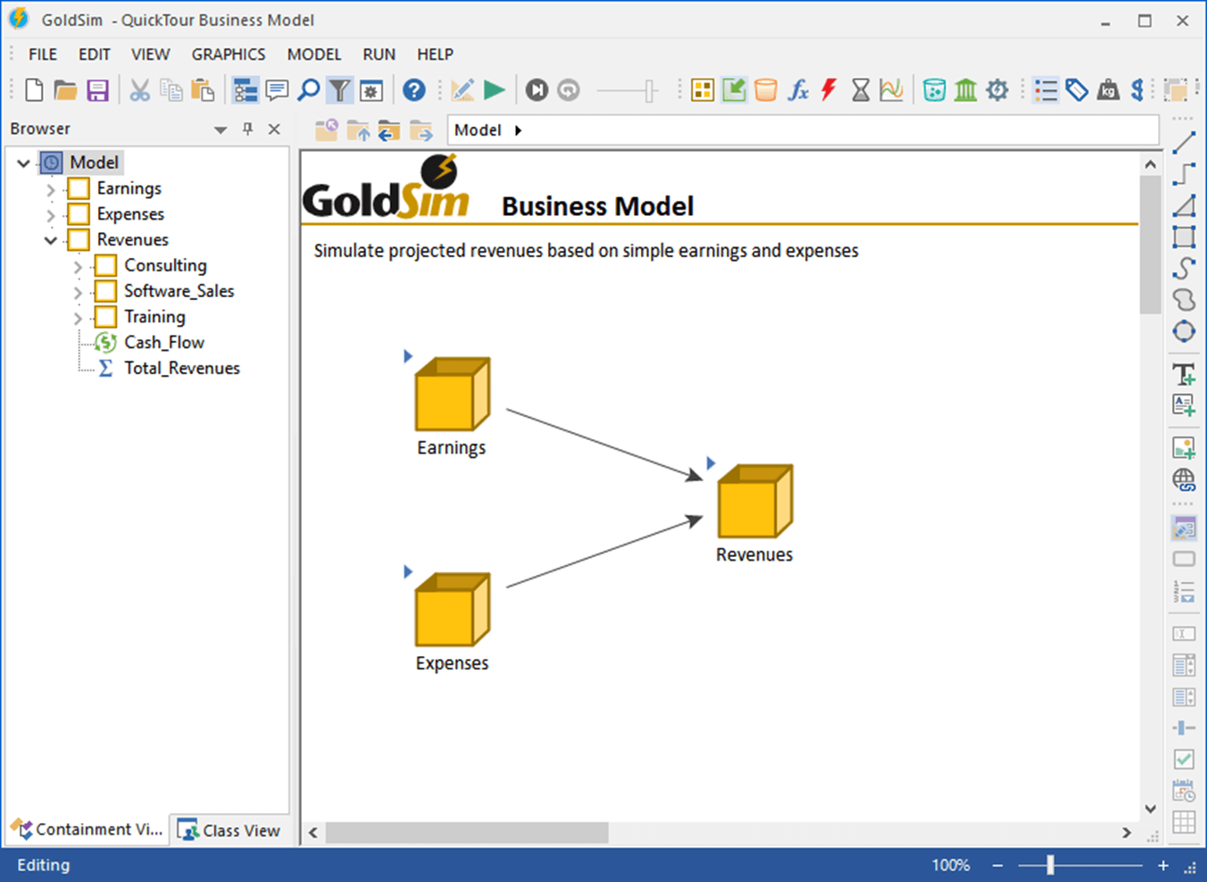
Task: Open a file with folder icon
Action: (x=65, y=90)
